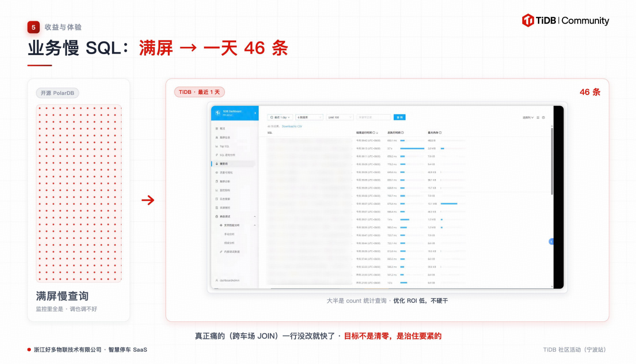Click the 今天 08:56 timestamp cell
The height and width of the screenshot is (364, 636).
point(368,227)
